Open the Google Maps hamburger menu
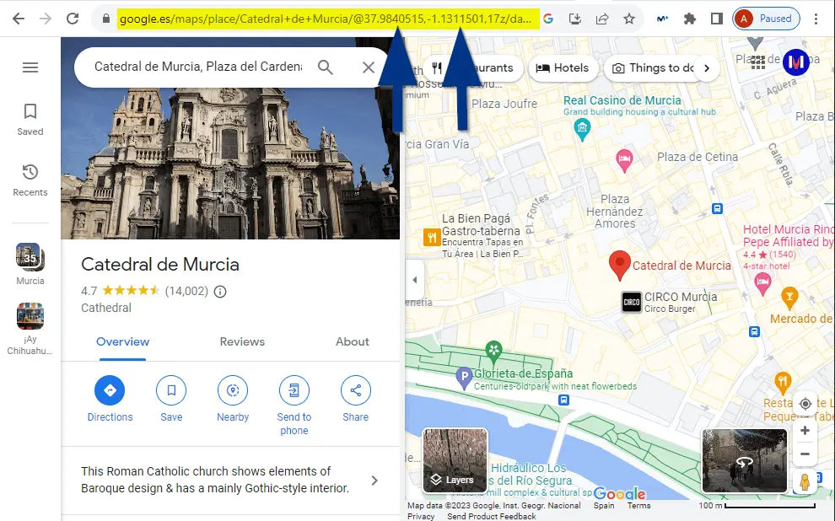The image size is (835, 521). pyautogui.click(x=30, y=68)
